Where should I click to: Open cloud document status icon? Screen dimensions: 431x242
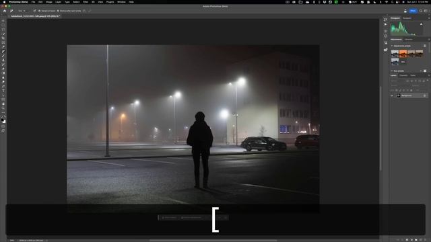405,11
